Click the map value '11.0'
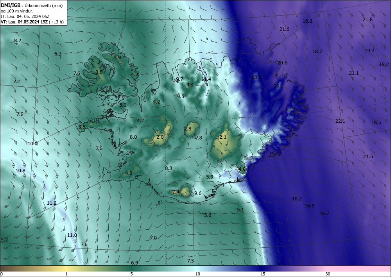 point(72,235)
